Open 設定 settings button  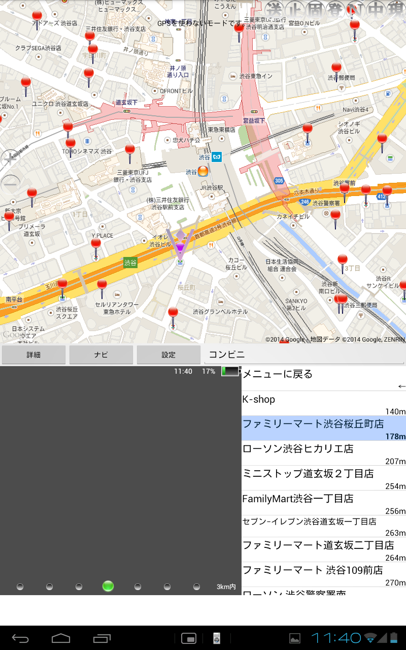click(168, 355)
